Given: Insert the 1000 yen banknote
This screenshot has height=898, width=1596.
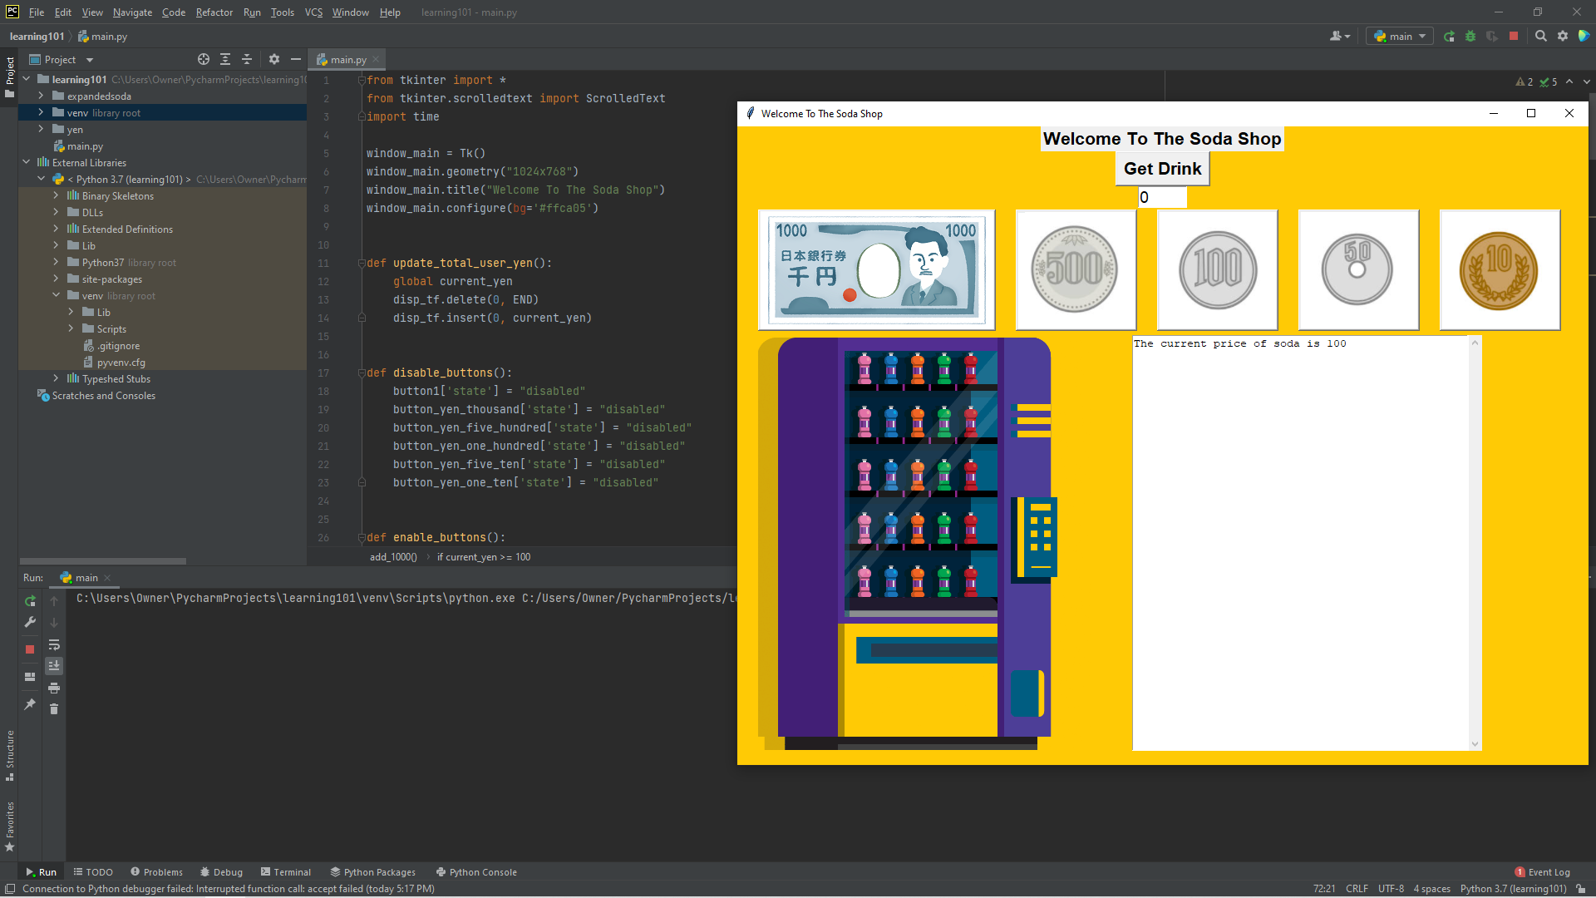Looking at the screenshot, I should click(876, 269).
